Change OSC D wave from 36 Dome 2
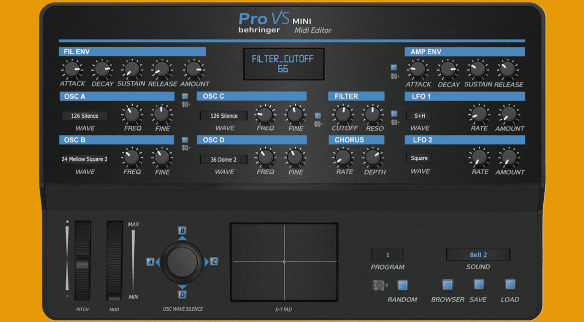The height and width of the screenshot is (322, 584). [223, 159]
